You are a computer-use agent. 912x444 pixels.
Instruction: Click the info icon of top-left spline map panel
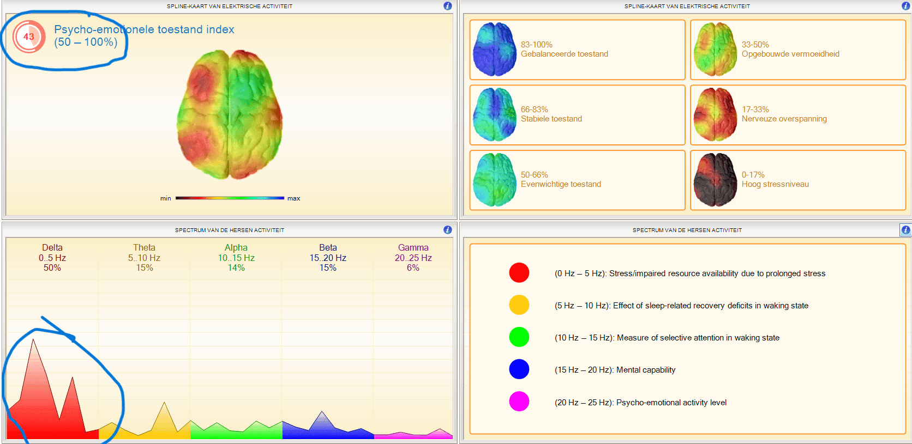click(448, 6)
